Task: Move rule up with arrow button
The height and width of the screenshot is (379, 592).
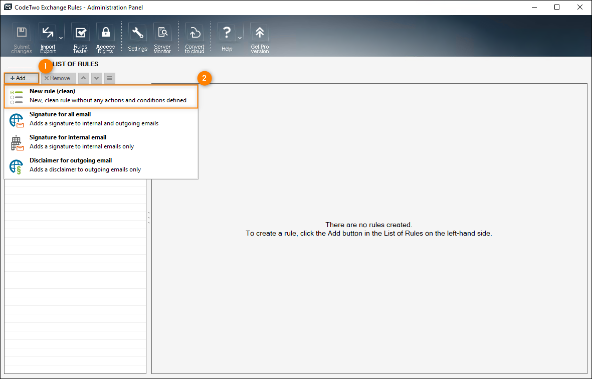Action: click(x=83, y=78)
